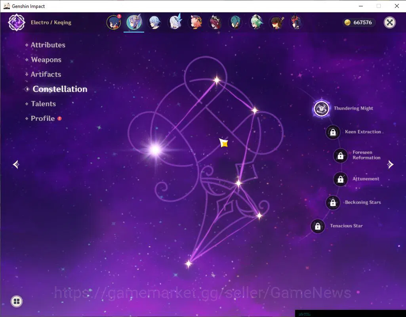
Task: Select locked Attunement constellation node
Action: point(341,179)
